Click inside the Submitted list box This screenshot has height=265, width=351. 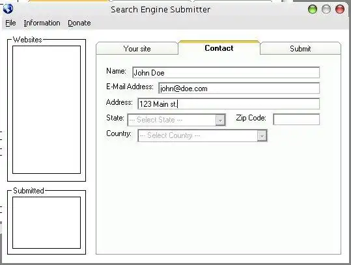coord(47,223)
